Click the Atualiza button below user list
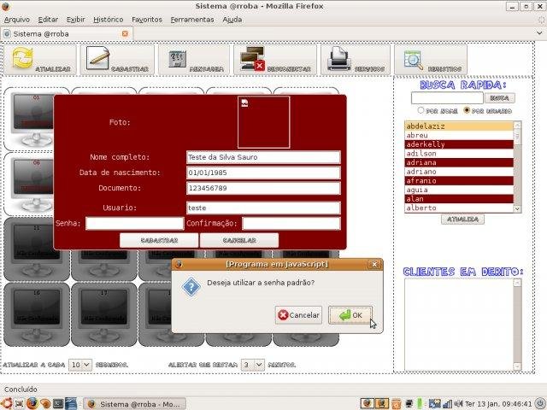The image size is (547, 410). pyautogui.click(x=462, y=220)
